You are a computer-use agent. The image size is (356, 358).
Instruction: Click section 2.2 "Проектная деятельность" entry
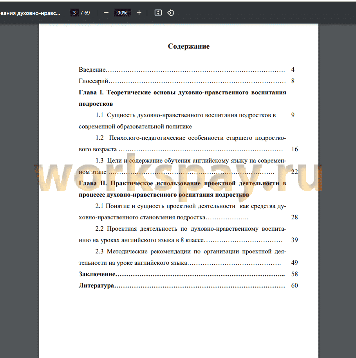tap(182, 234)
